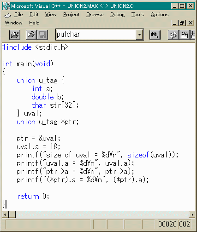Open the Project menu
197x232 pixels.
click(x=72, y=14)
